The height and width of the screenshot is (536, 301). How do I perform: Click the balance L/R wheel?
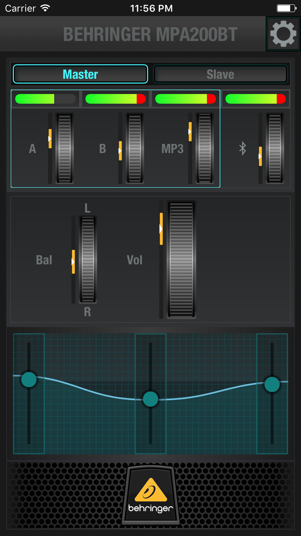tap(88, 260)
